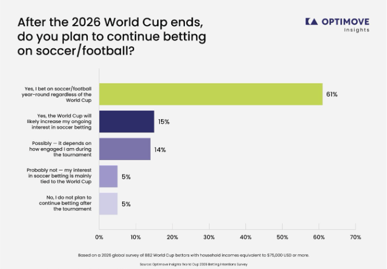Select the lavender Probably not 5% bar
Image resolution: width=387 pixels, height=269 pixels.
point(108,176)
